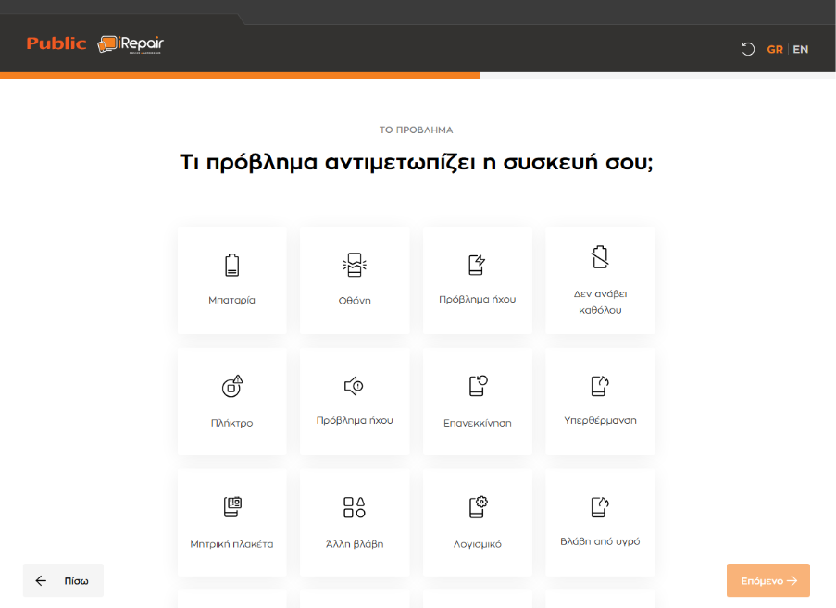The width and height of the screenshot is (836, 608).
Task: Click the orange progress bar under header
Action: [x=240, y=75]
